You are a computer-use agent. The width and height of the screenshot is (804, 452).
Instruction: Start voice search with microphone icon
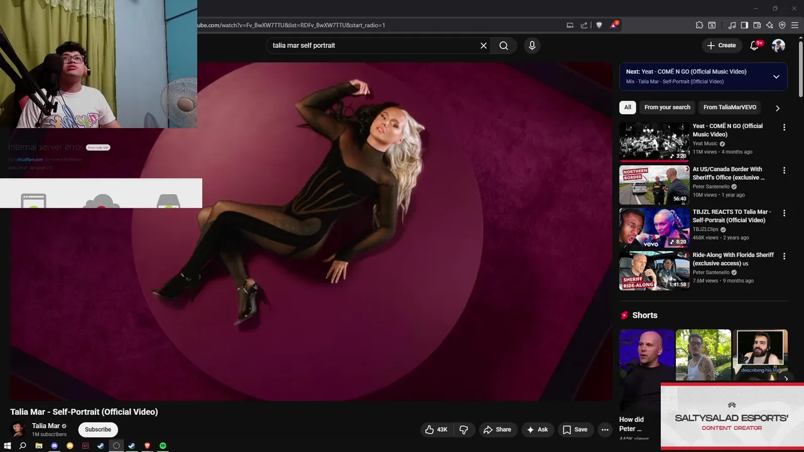(x=532, y=45)
